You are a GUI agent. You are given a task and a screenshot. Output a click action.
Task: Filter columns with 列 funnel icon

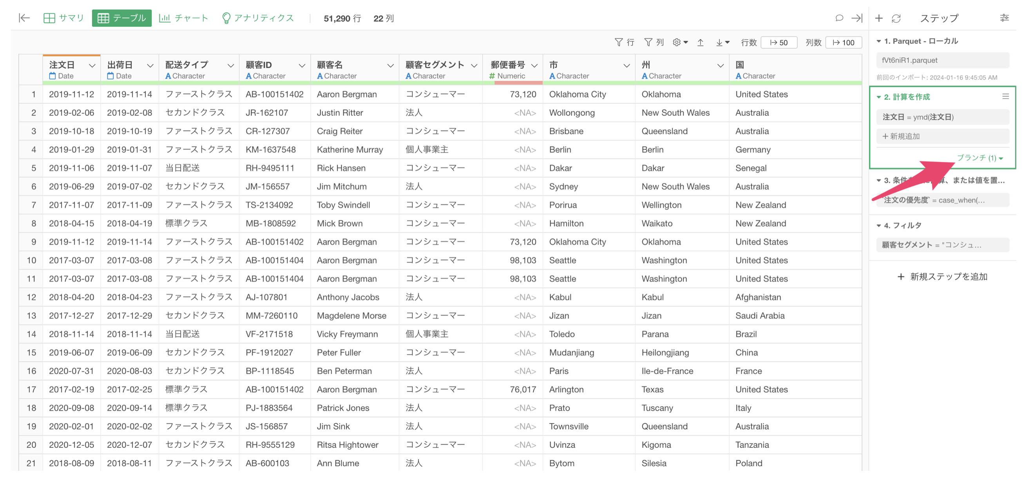(x=654, y=42)
